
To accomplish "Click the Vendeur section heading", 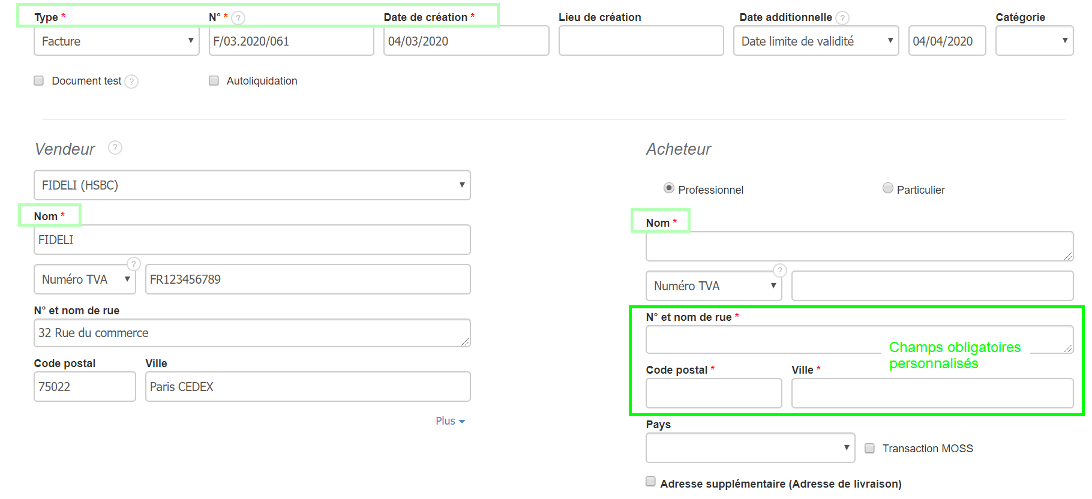I will (65, 149).
